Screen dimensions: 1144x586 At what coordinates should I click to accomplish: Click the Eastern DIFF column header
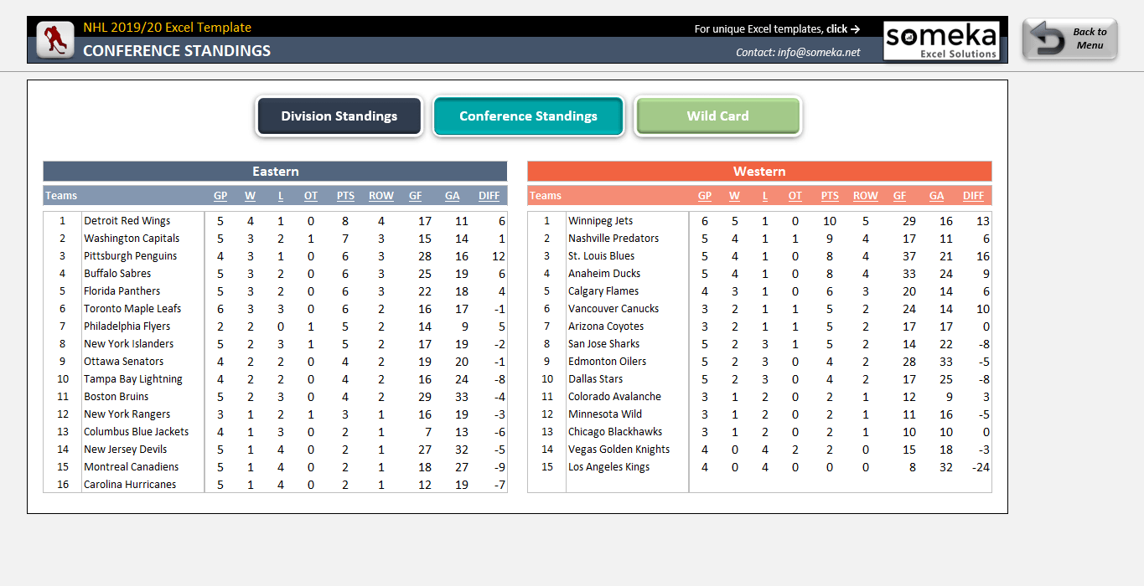(x=489, y=196)
